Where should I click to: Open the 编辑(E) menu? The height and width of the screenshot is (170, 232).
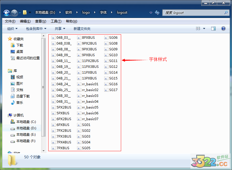click(x=25, y=21)
